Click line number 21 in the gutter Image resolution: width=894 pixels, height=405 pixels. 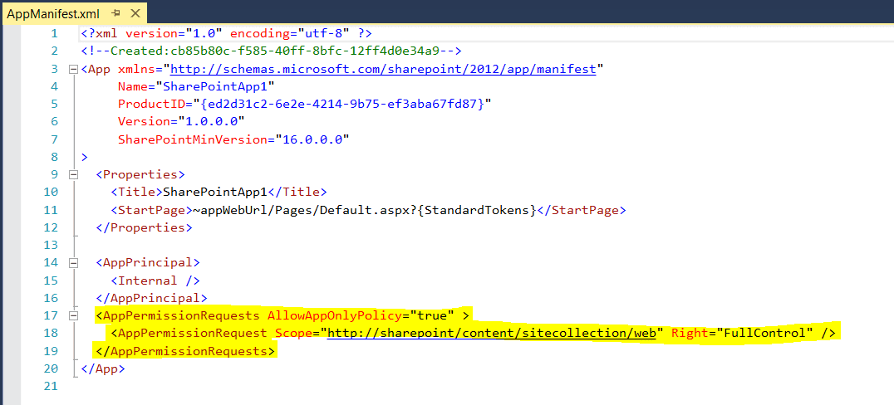51,386
